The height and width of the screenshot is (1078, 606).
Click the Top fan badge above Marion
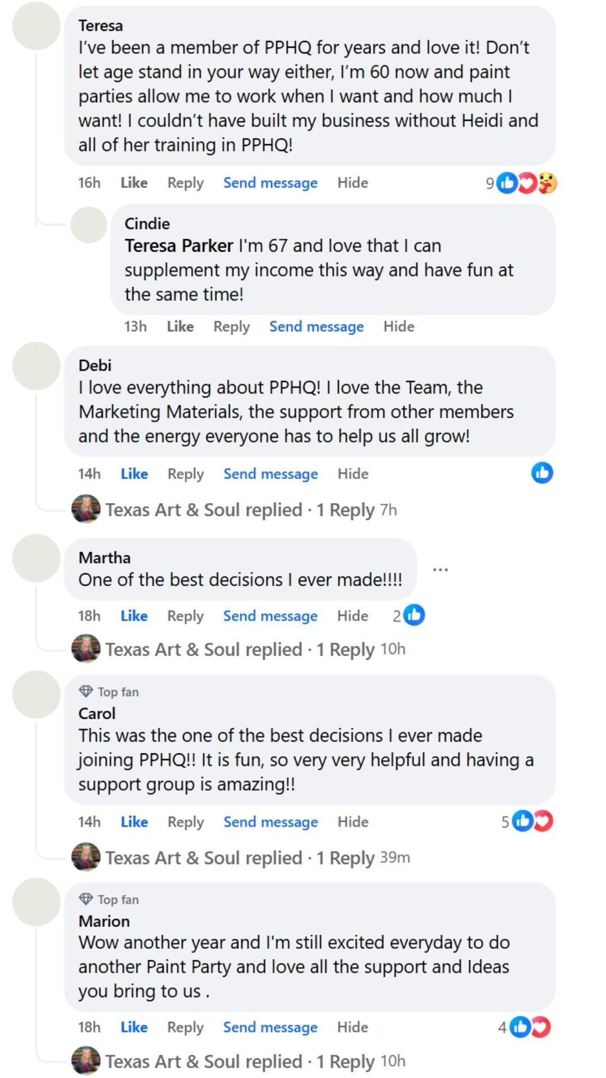(109, 899)
